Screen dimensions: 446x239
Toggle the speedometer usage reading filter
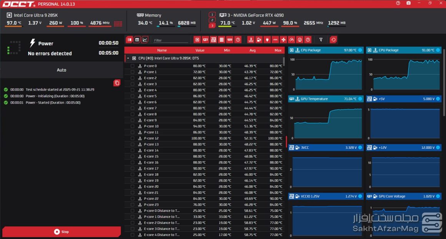point(291,40)
